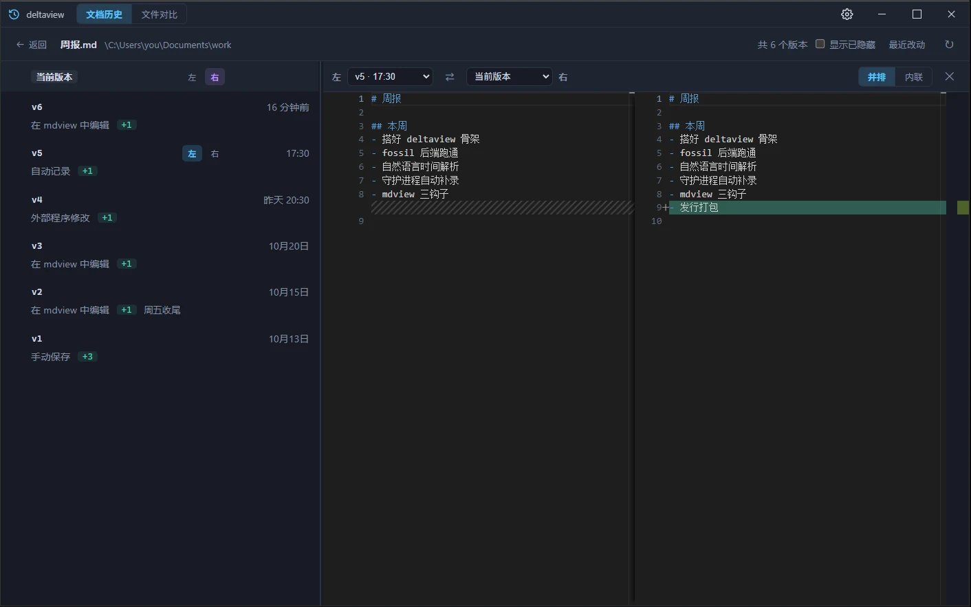
Task: Select version v3 from 10月20日
Action: tap(160, 254)
